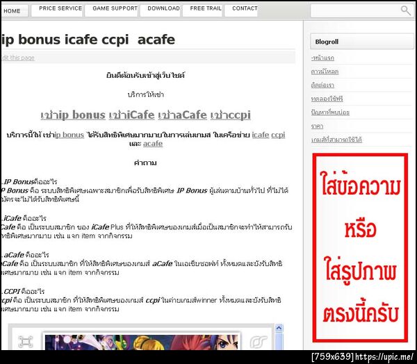
Task: Click the 'IP Bonusคืออะไร' question text
Action: coord(30,182)
